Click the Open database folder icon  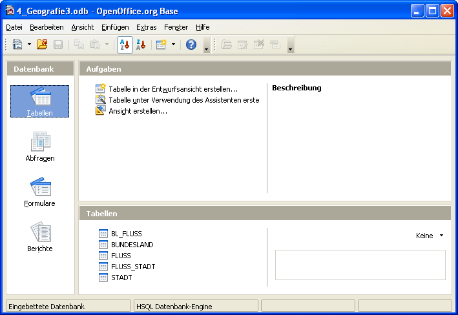point(42,45)
